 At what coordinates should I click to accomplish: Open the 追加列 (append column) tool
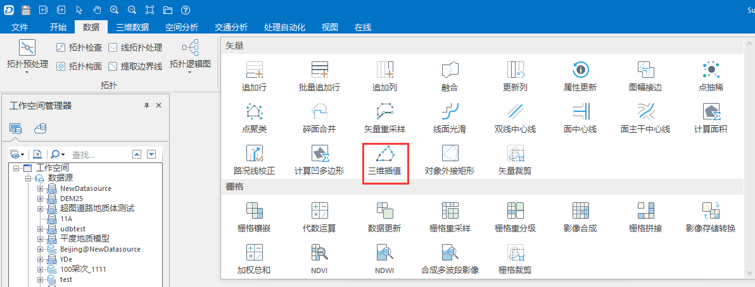[384, 76]
